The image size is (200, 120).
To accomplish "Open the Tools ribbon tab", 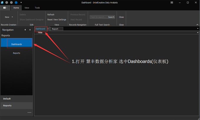I will pos(37,8).
